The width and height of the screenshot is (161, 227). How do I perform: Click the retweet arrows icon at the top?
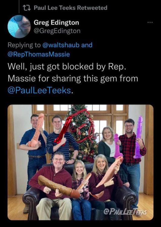[x=27, y=8]
